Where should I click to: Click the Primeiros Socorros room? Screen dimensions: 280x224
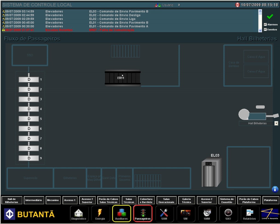click(x=124, y=178)
